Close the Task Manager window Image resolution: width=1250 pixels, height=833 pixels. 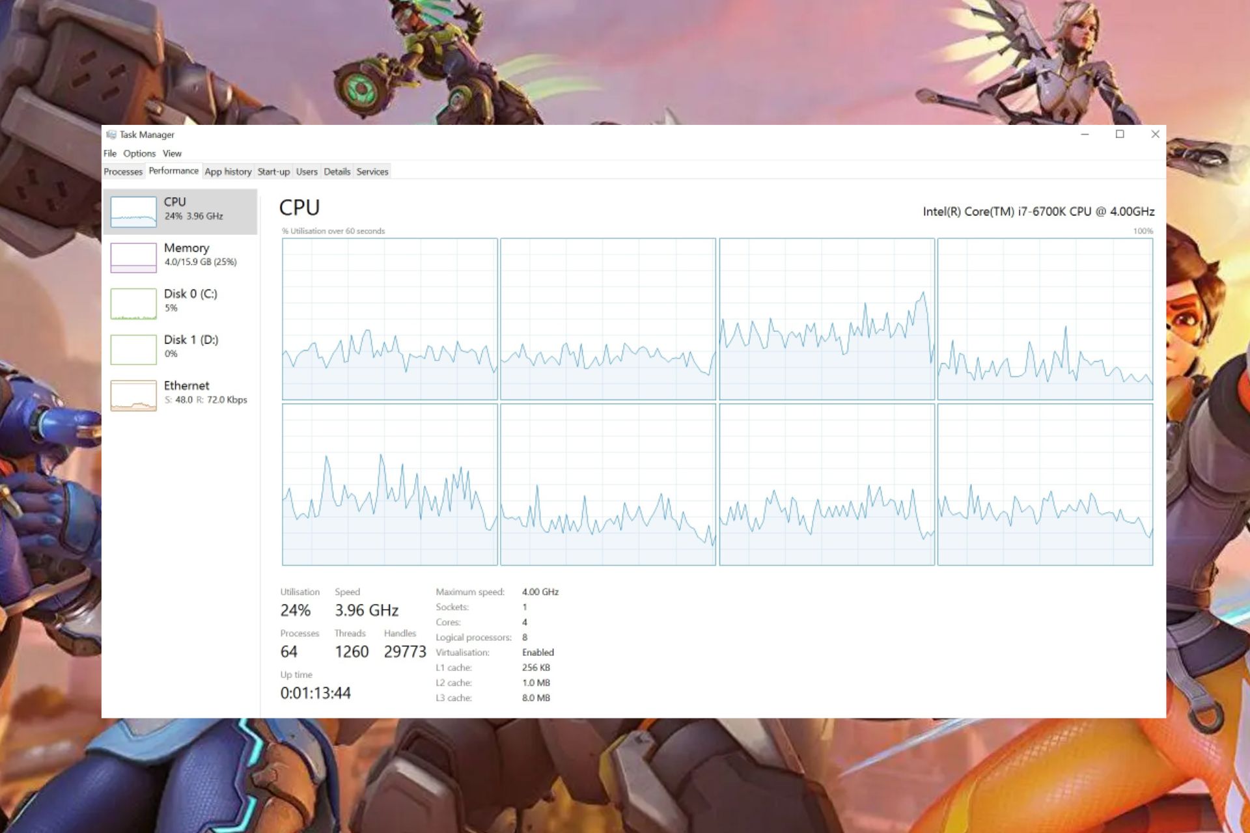point(1155,135)
